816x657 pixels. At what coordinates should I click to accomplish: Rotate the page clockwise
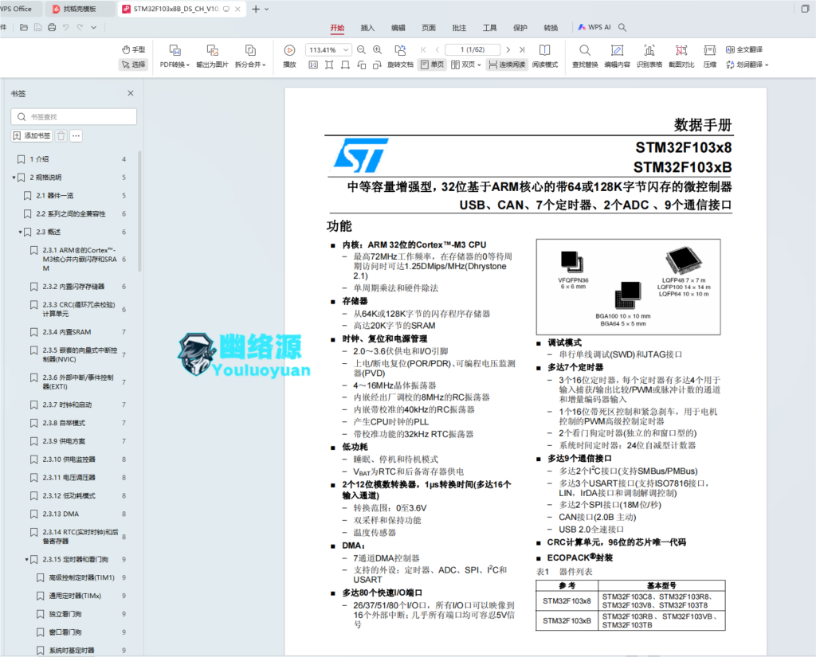tap(377, 65)
